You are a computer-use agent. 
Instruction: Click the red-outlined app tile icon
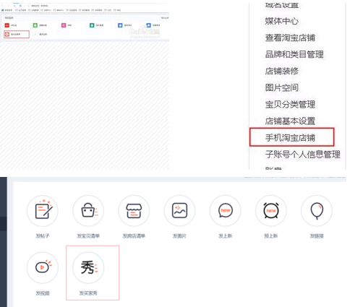[x=7, y=34]
